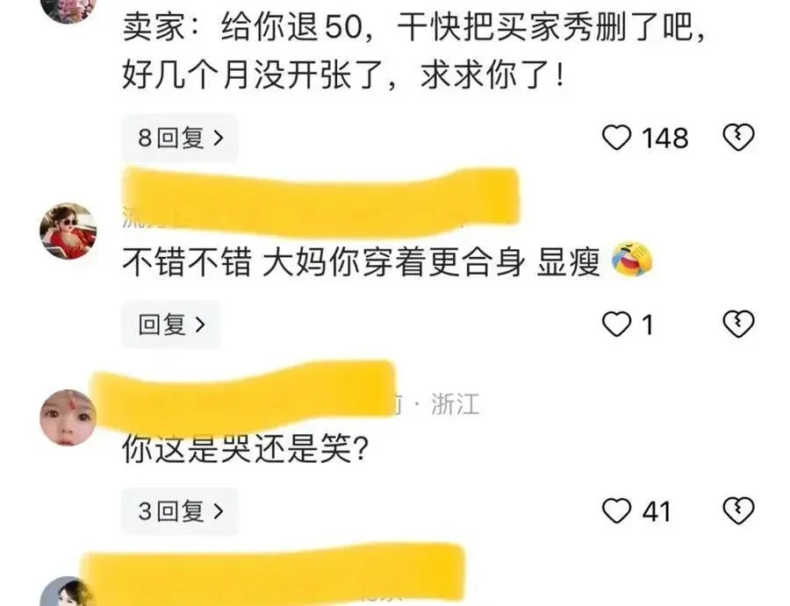Tap the 41 like count
This screenshot has width=790, height=606.
pos(657,511)
